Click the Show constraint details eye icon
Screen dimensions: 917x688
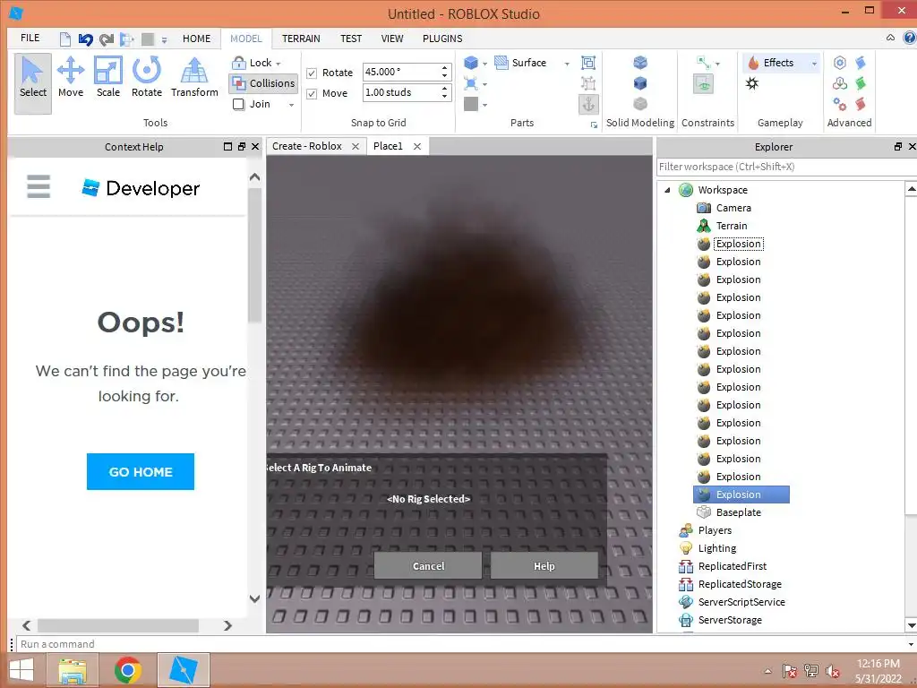click(704, 83)
